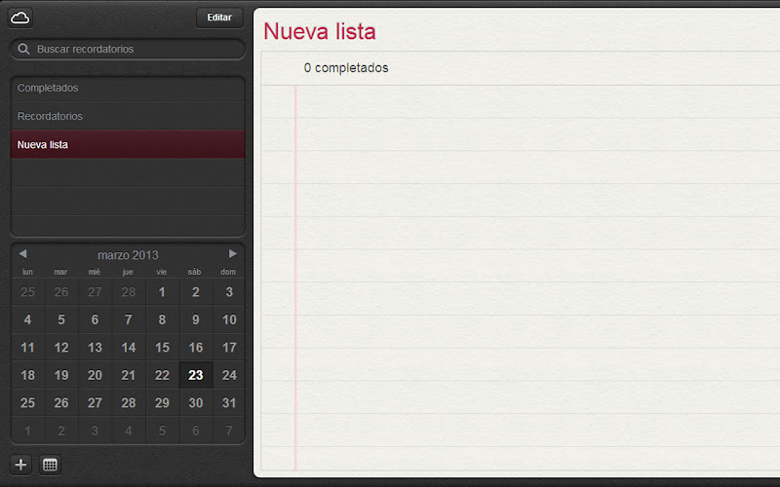Select greyed April 3 in last row

click(x=95, y=431)
